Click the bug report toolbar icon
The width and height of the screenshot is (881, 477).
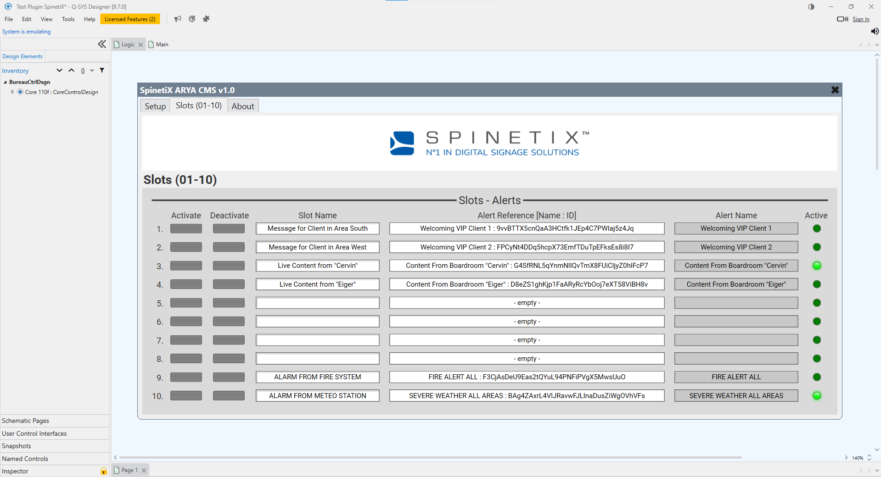pos(192,19)
